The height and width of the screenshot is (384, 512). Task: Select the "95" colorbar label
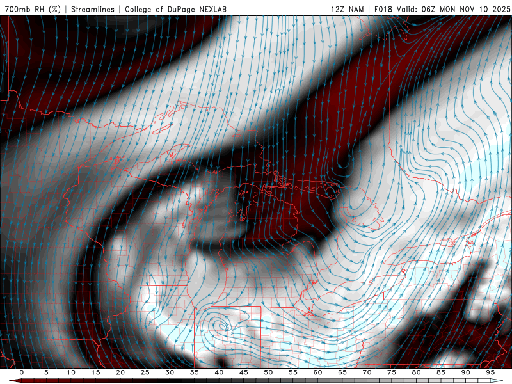490,372
